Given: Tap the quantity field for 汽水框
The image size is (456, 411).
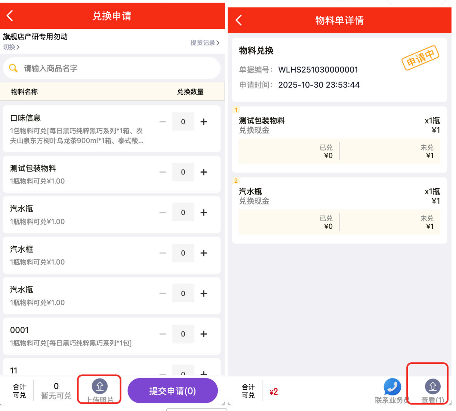Looking at the screenshot, I should (x=183, y=253).
